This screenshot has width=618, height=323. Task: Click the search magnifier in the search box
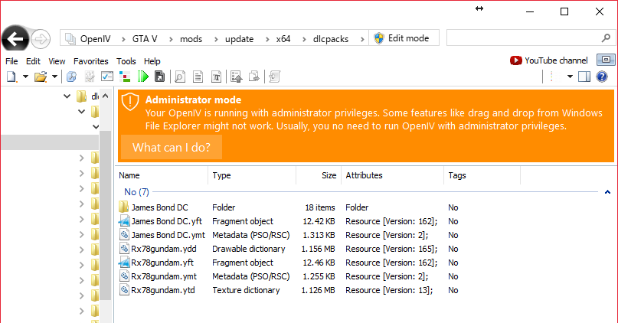click(x=605, y=38)
